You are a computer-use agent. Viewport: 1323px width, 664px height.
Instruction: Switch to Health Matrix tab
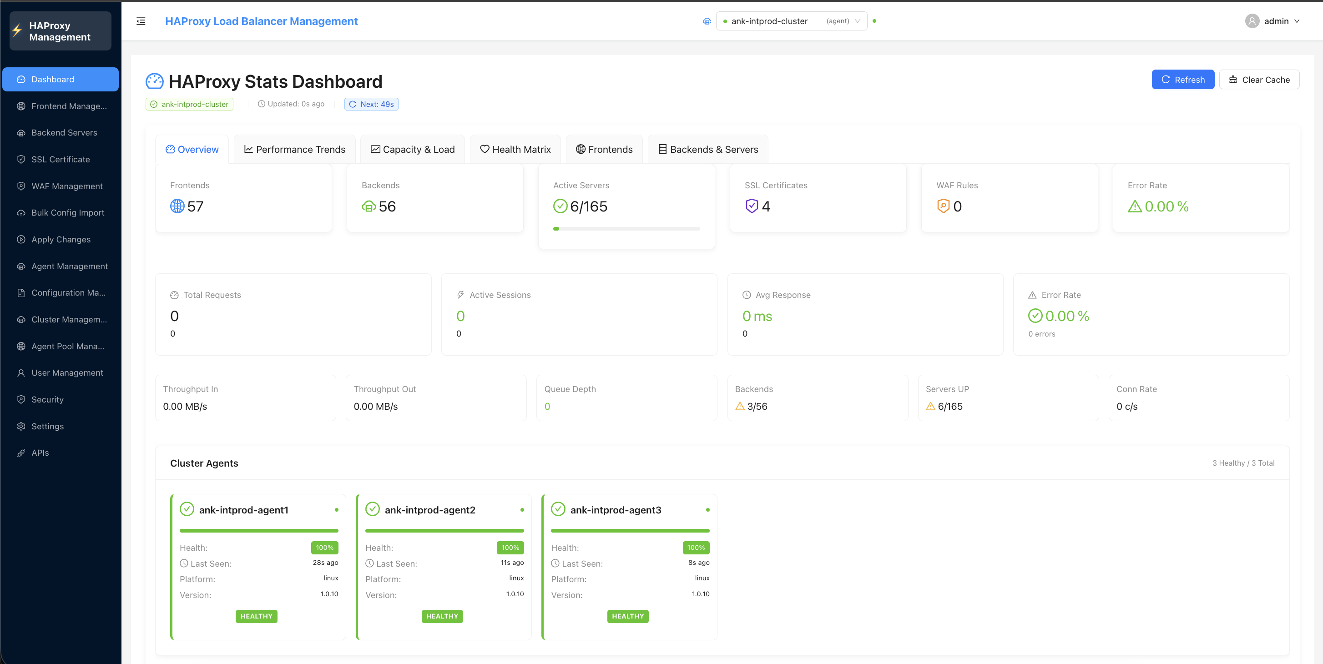(515, 149)
